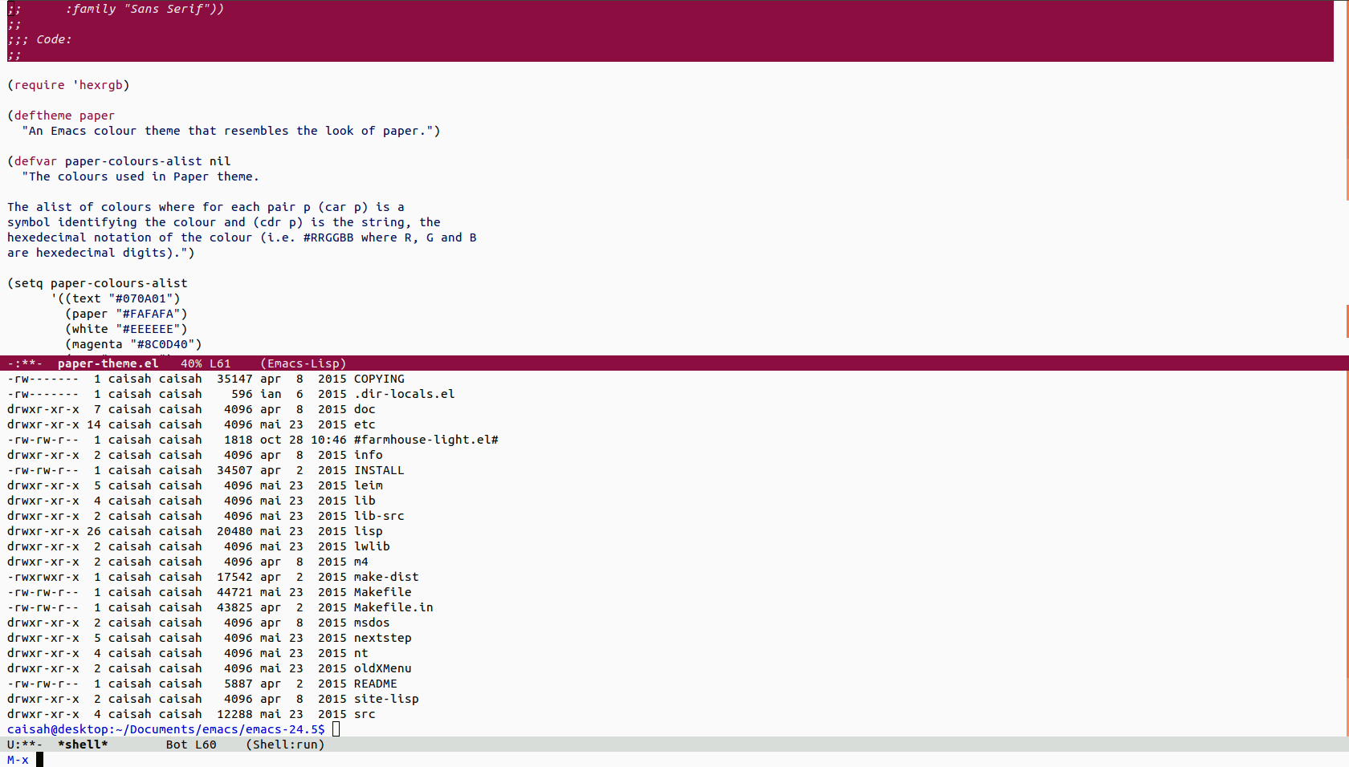Click the oldXMenu directory entry
Viewport: 1349px width, 767px height.
[383, 668]
